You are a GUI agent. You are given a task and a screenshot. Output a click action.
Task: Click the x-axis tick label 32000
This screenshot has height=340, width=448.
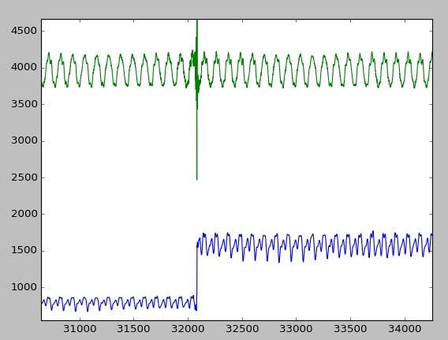[x=188, y=329]
